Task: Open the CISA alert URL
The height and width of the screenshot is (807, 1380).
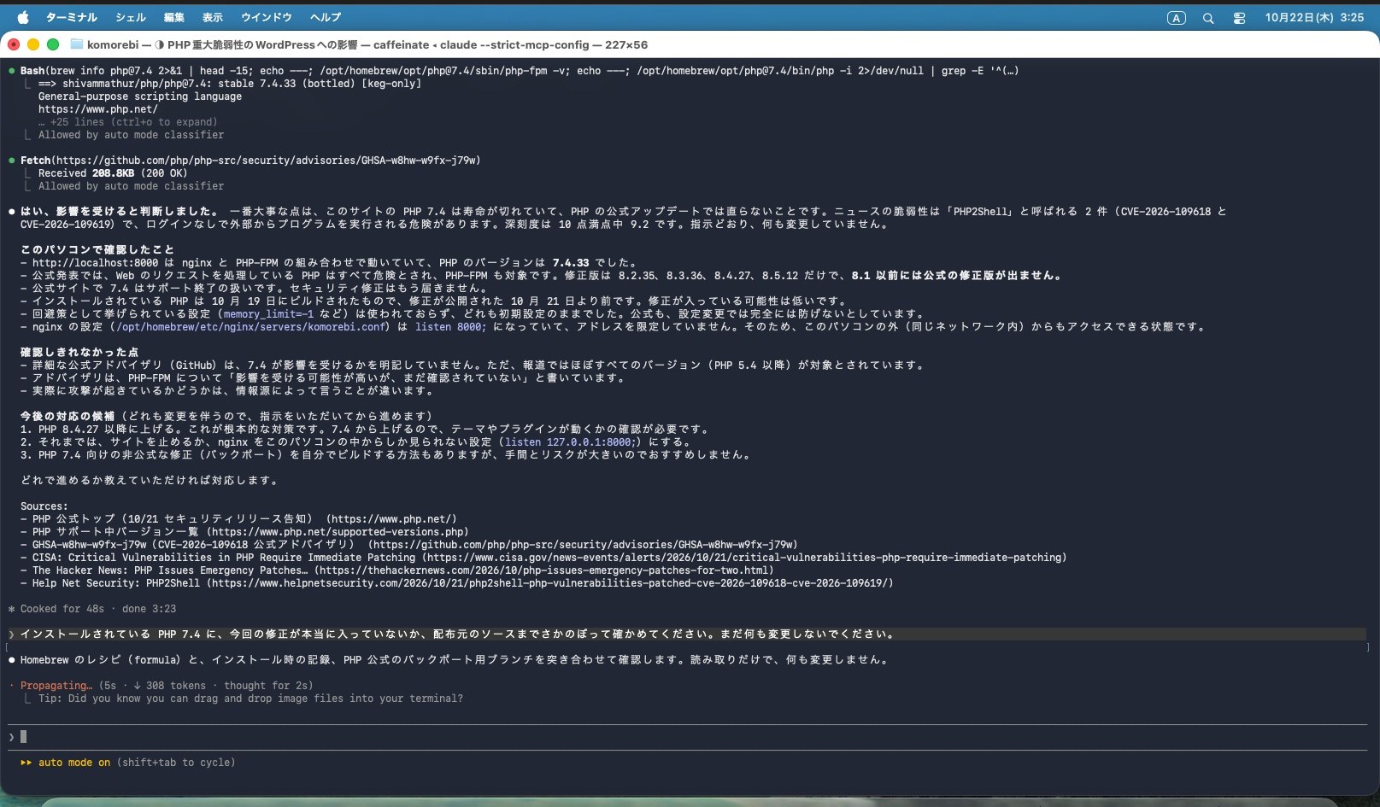Action: click(x=745, y=558)
